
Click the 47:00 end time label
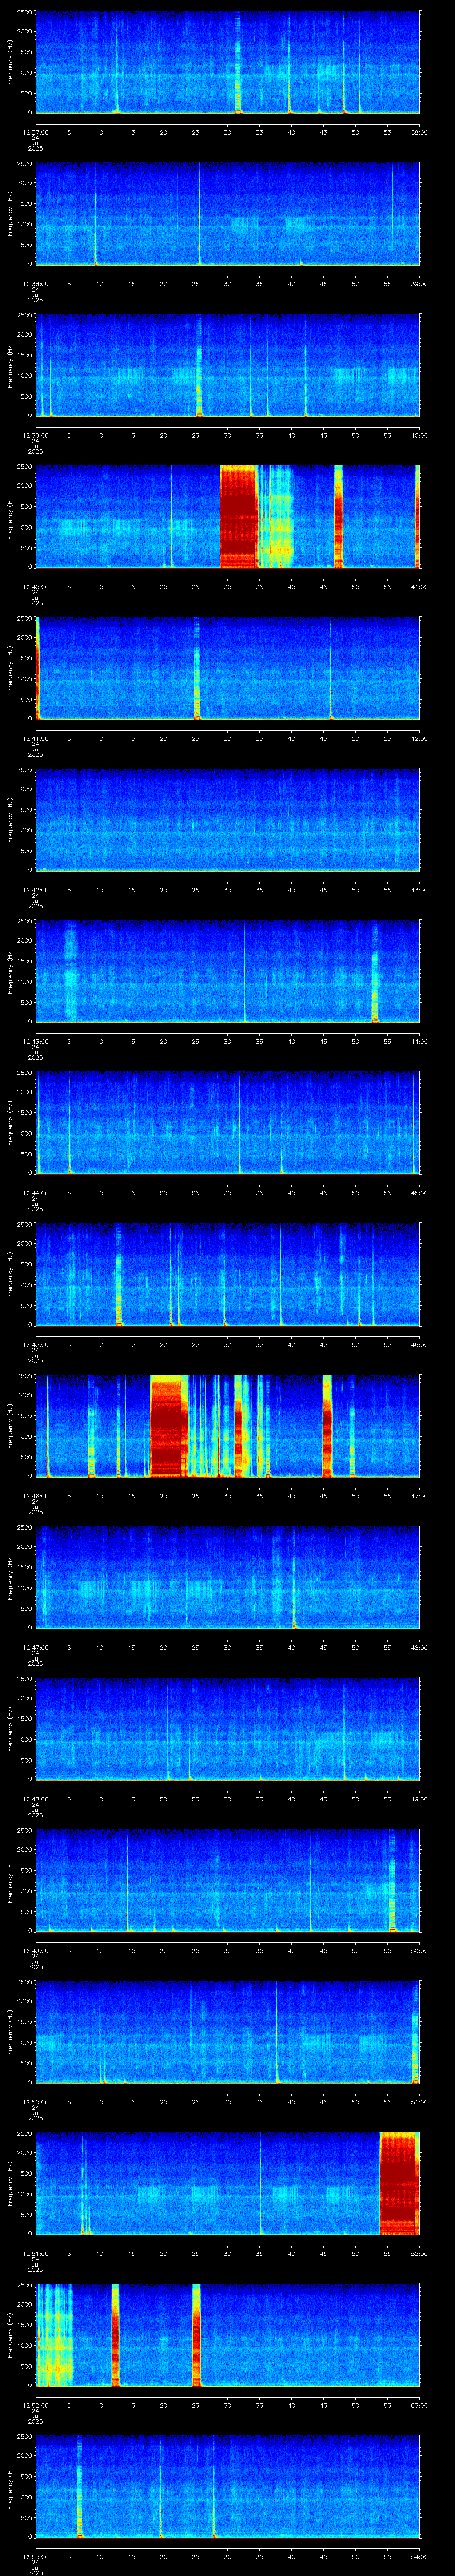click(419, 1495)
